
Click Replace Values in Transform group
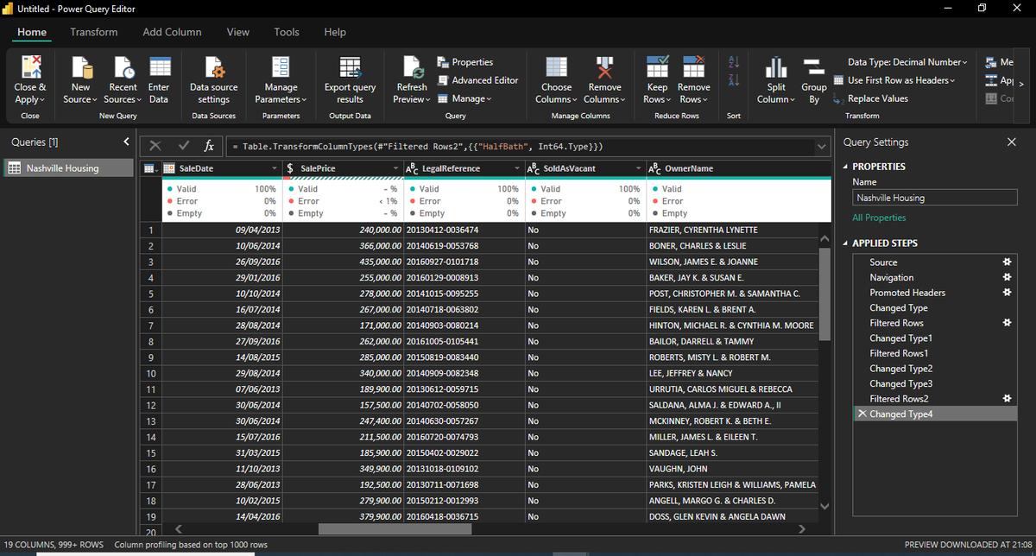click(871, 98)
